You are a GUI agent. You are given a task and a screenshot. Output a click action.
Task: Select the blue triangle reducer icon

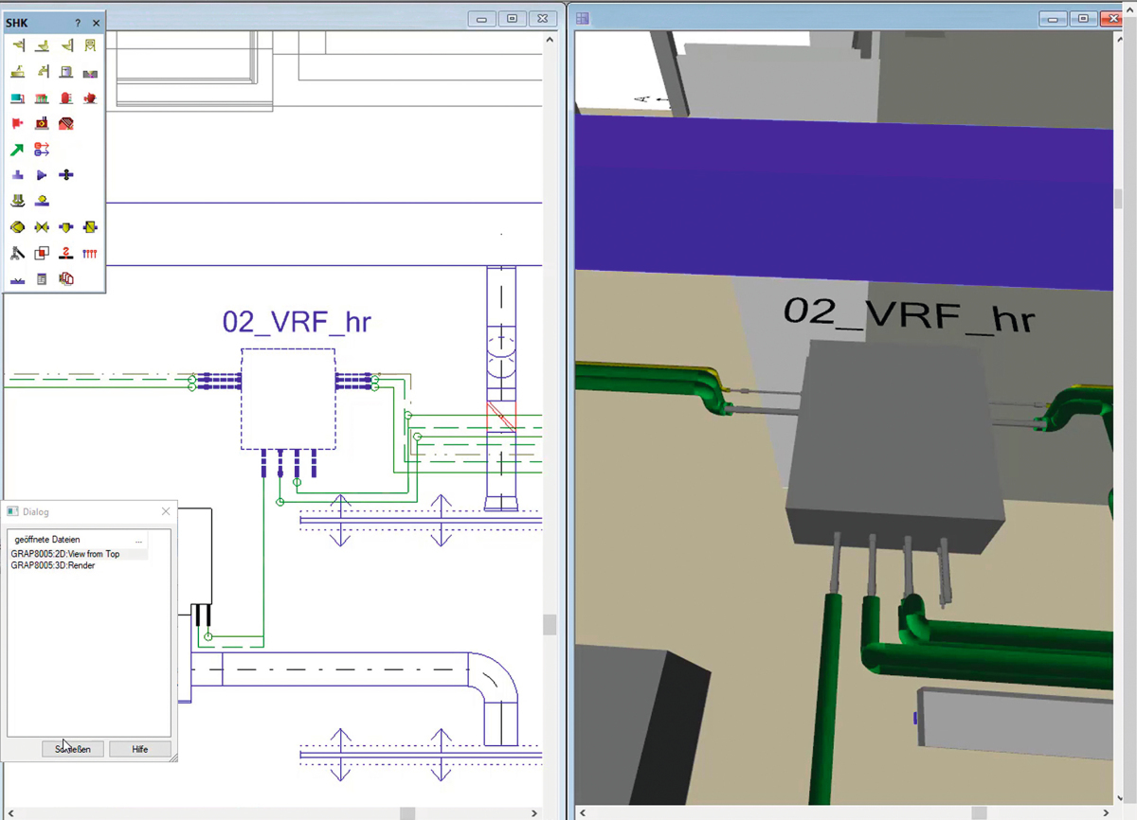tap(42, 175)
